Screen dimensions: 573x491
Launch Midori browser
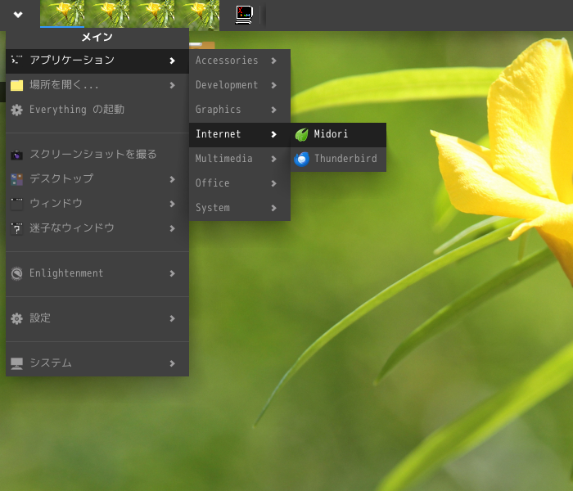[338, 134]
